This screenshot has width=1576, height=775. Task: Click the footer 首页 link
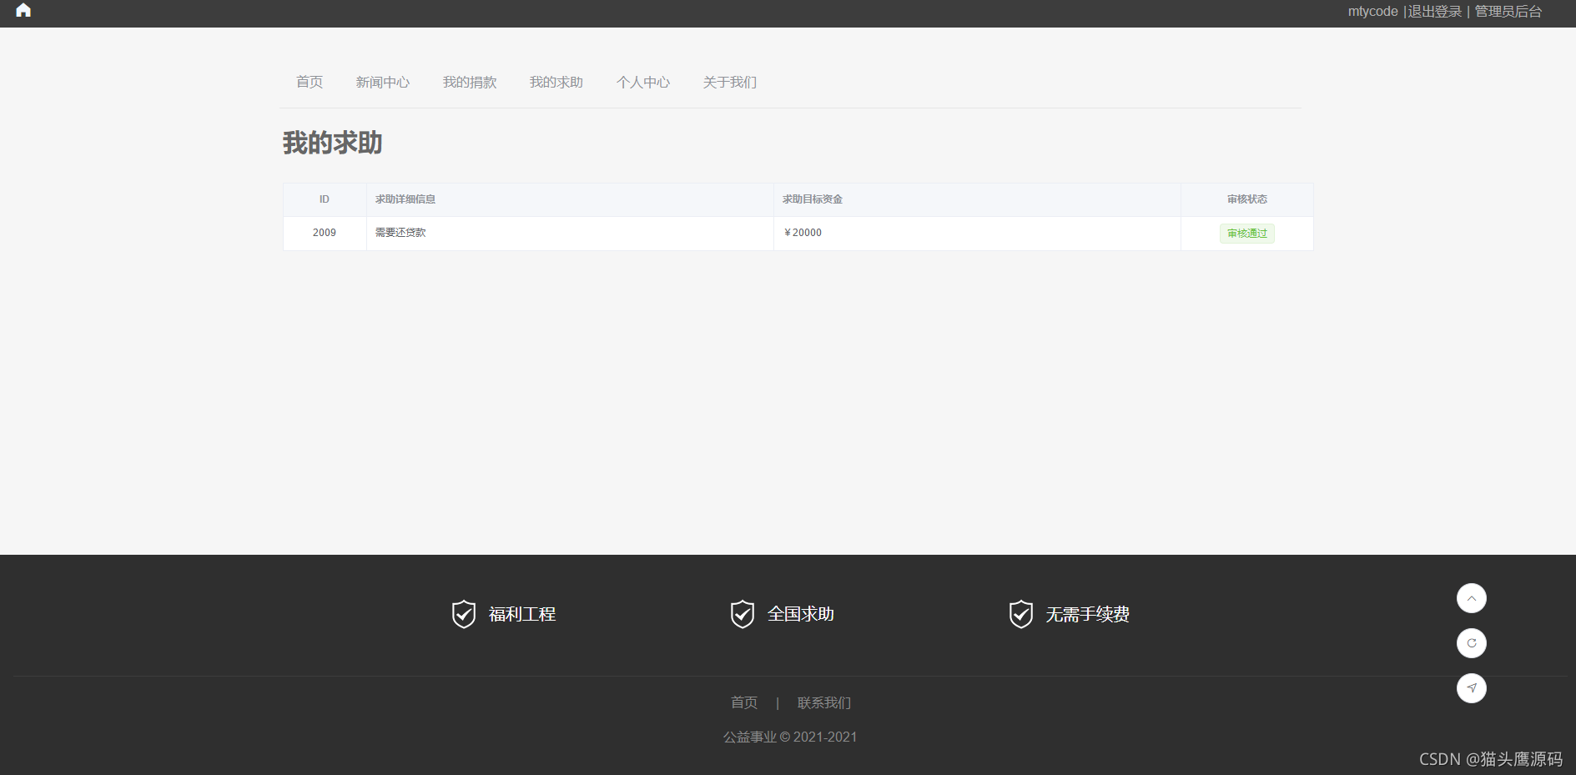744,702
